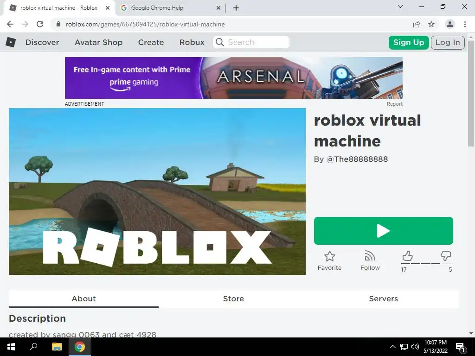Bookmark this tab with star icon
475x356 pixels.
pyautogui.click(x=431, y=24)
